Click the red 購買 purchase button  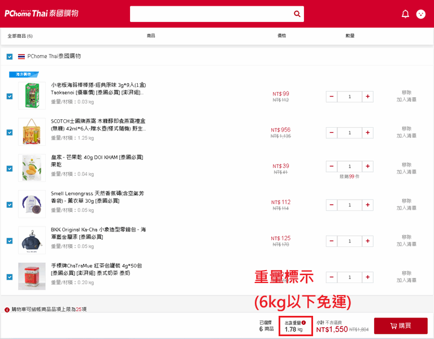401,326
